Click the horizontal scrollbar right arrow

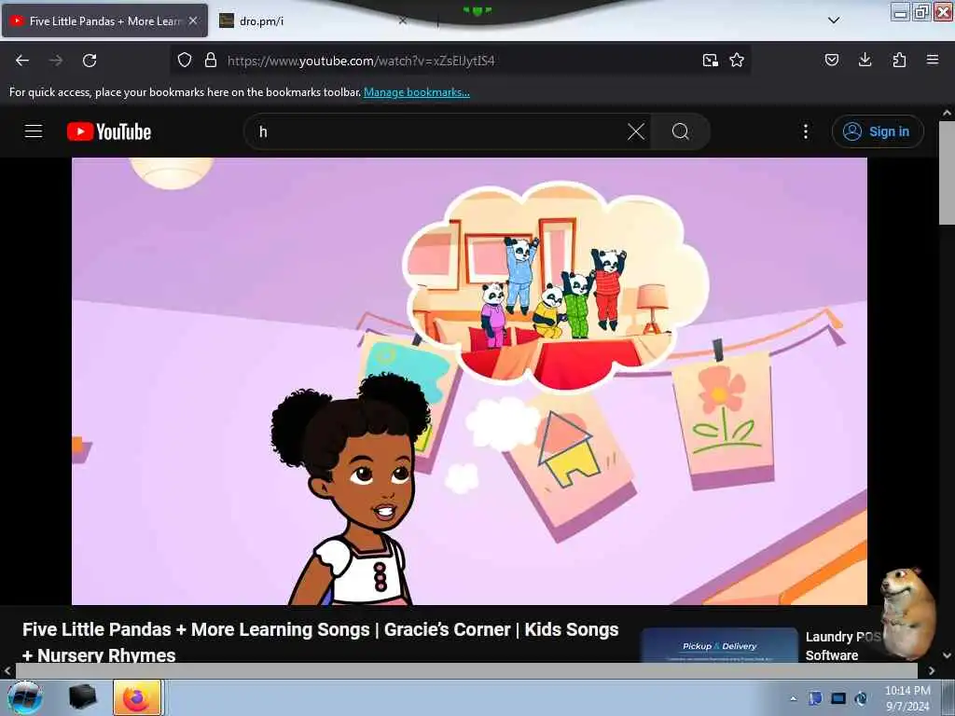click(932, 670)
